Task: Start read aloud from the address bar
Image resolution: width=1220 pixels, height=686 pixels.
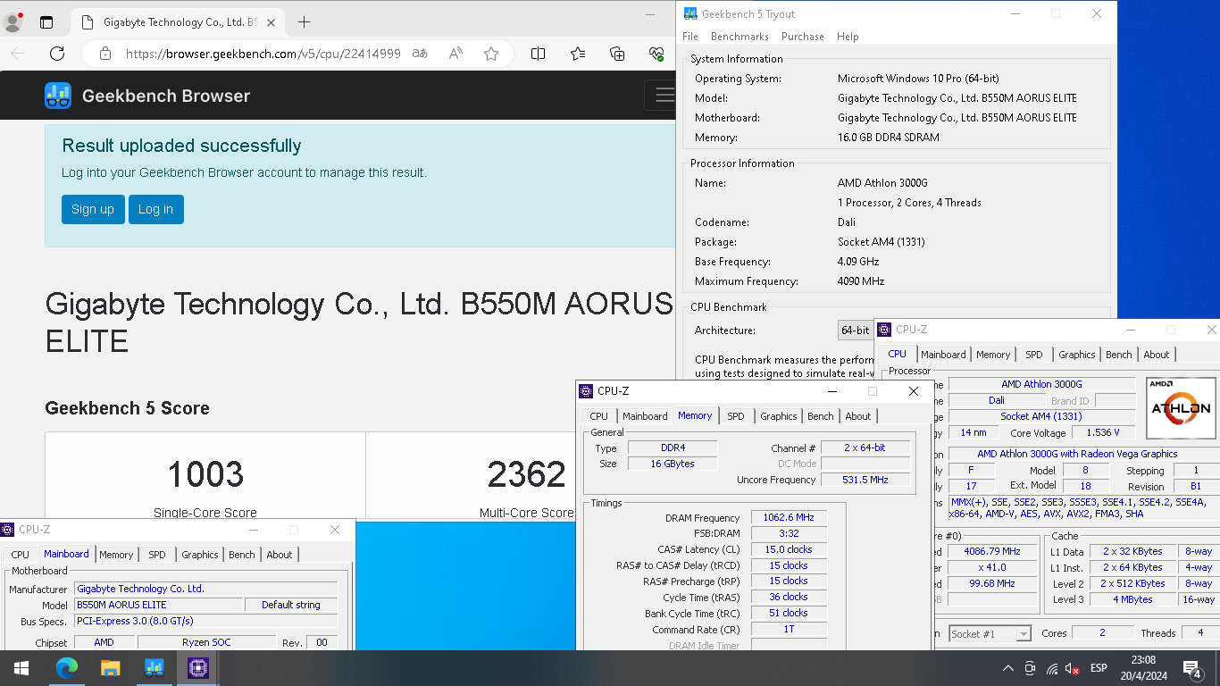Action: pos(455,54)
